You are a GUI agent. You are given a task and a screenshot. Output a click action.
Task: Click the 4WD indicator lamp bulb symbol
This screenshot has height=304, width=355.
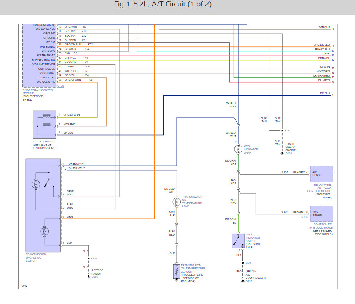238,149
